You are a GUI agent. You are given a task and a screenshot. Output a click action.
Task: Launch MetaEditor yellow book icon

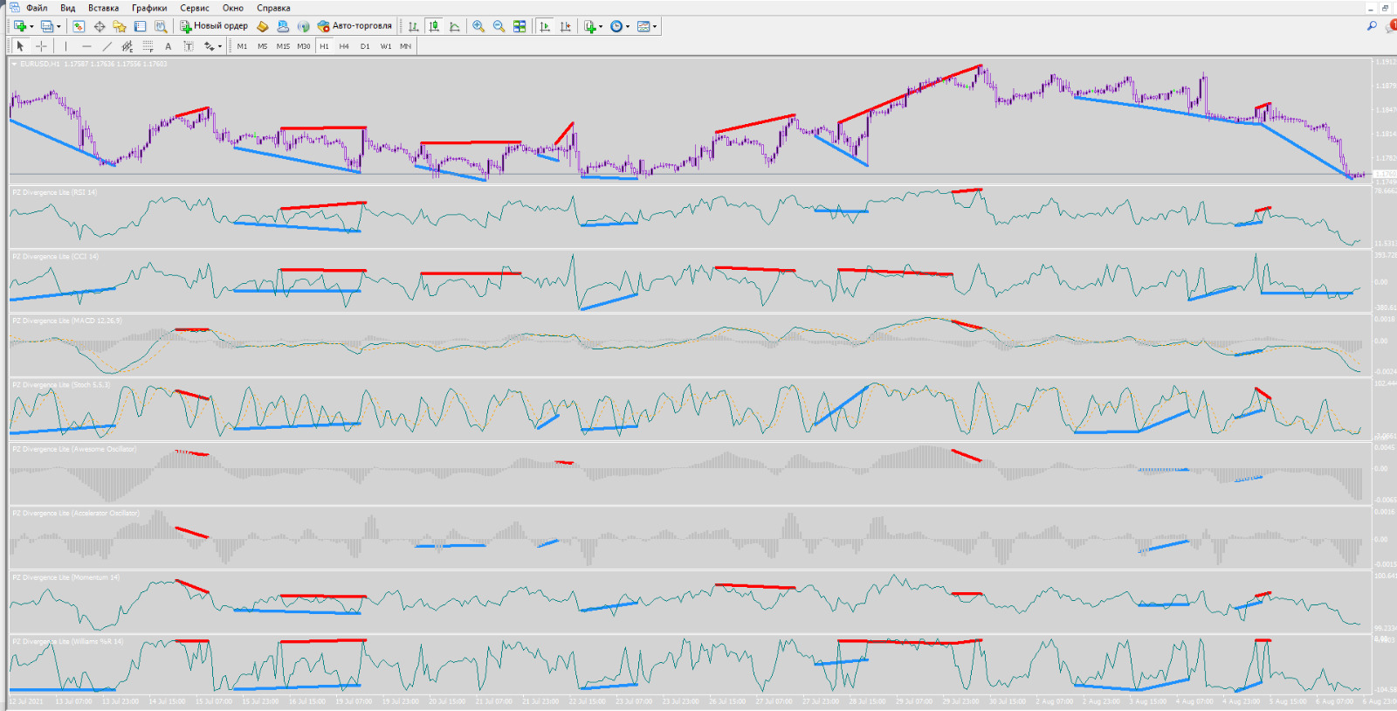click(262, 26)
